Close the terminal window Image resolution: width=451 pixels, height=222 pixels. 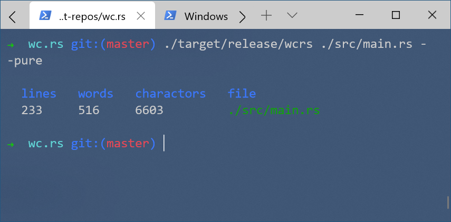coord(433,15)
